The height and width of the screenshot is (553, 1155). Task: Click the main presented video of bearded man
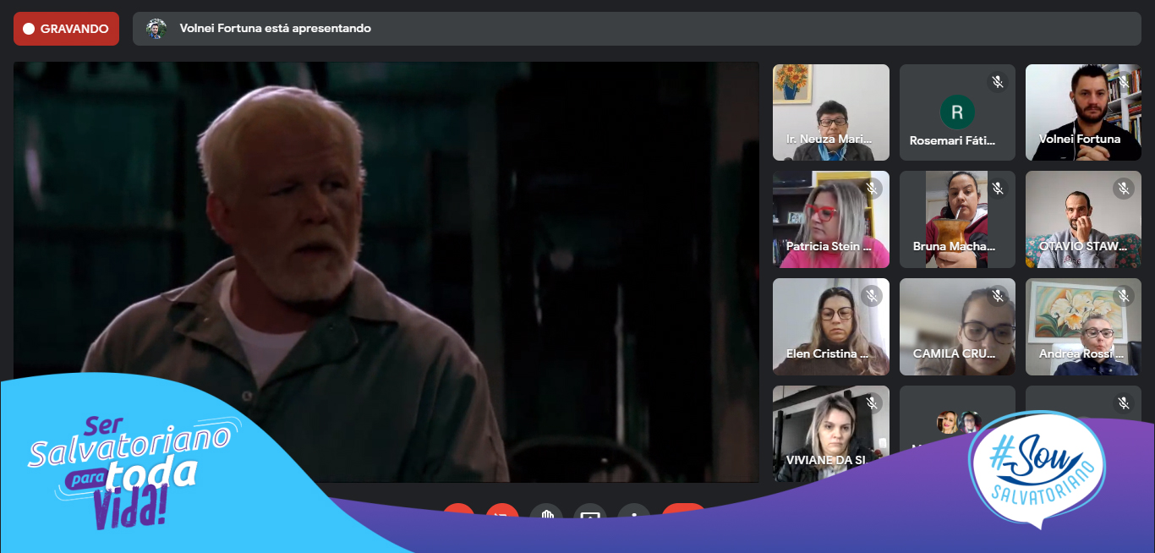[386, 271]
